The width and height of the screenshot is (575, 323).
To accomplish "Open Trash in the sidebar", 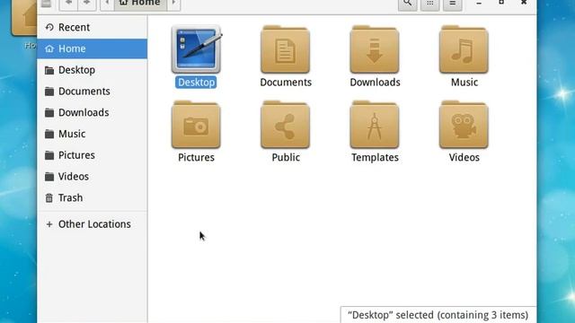I will click(x=93, y=197).
